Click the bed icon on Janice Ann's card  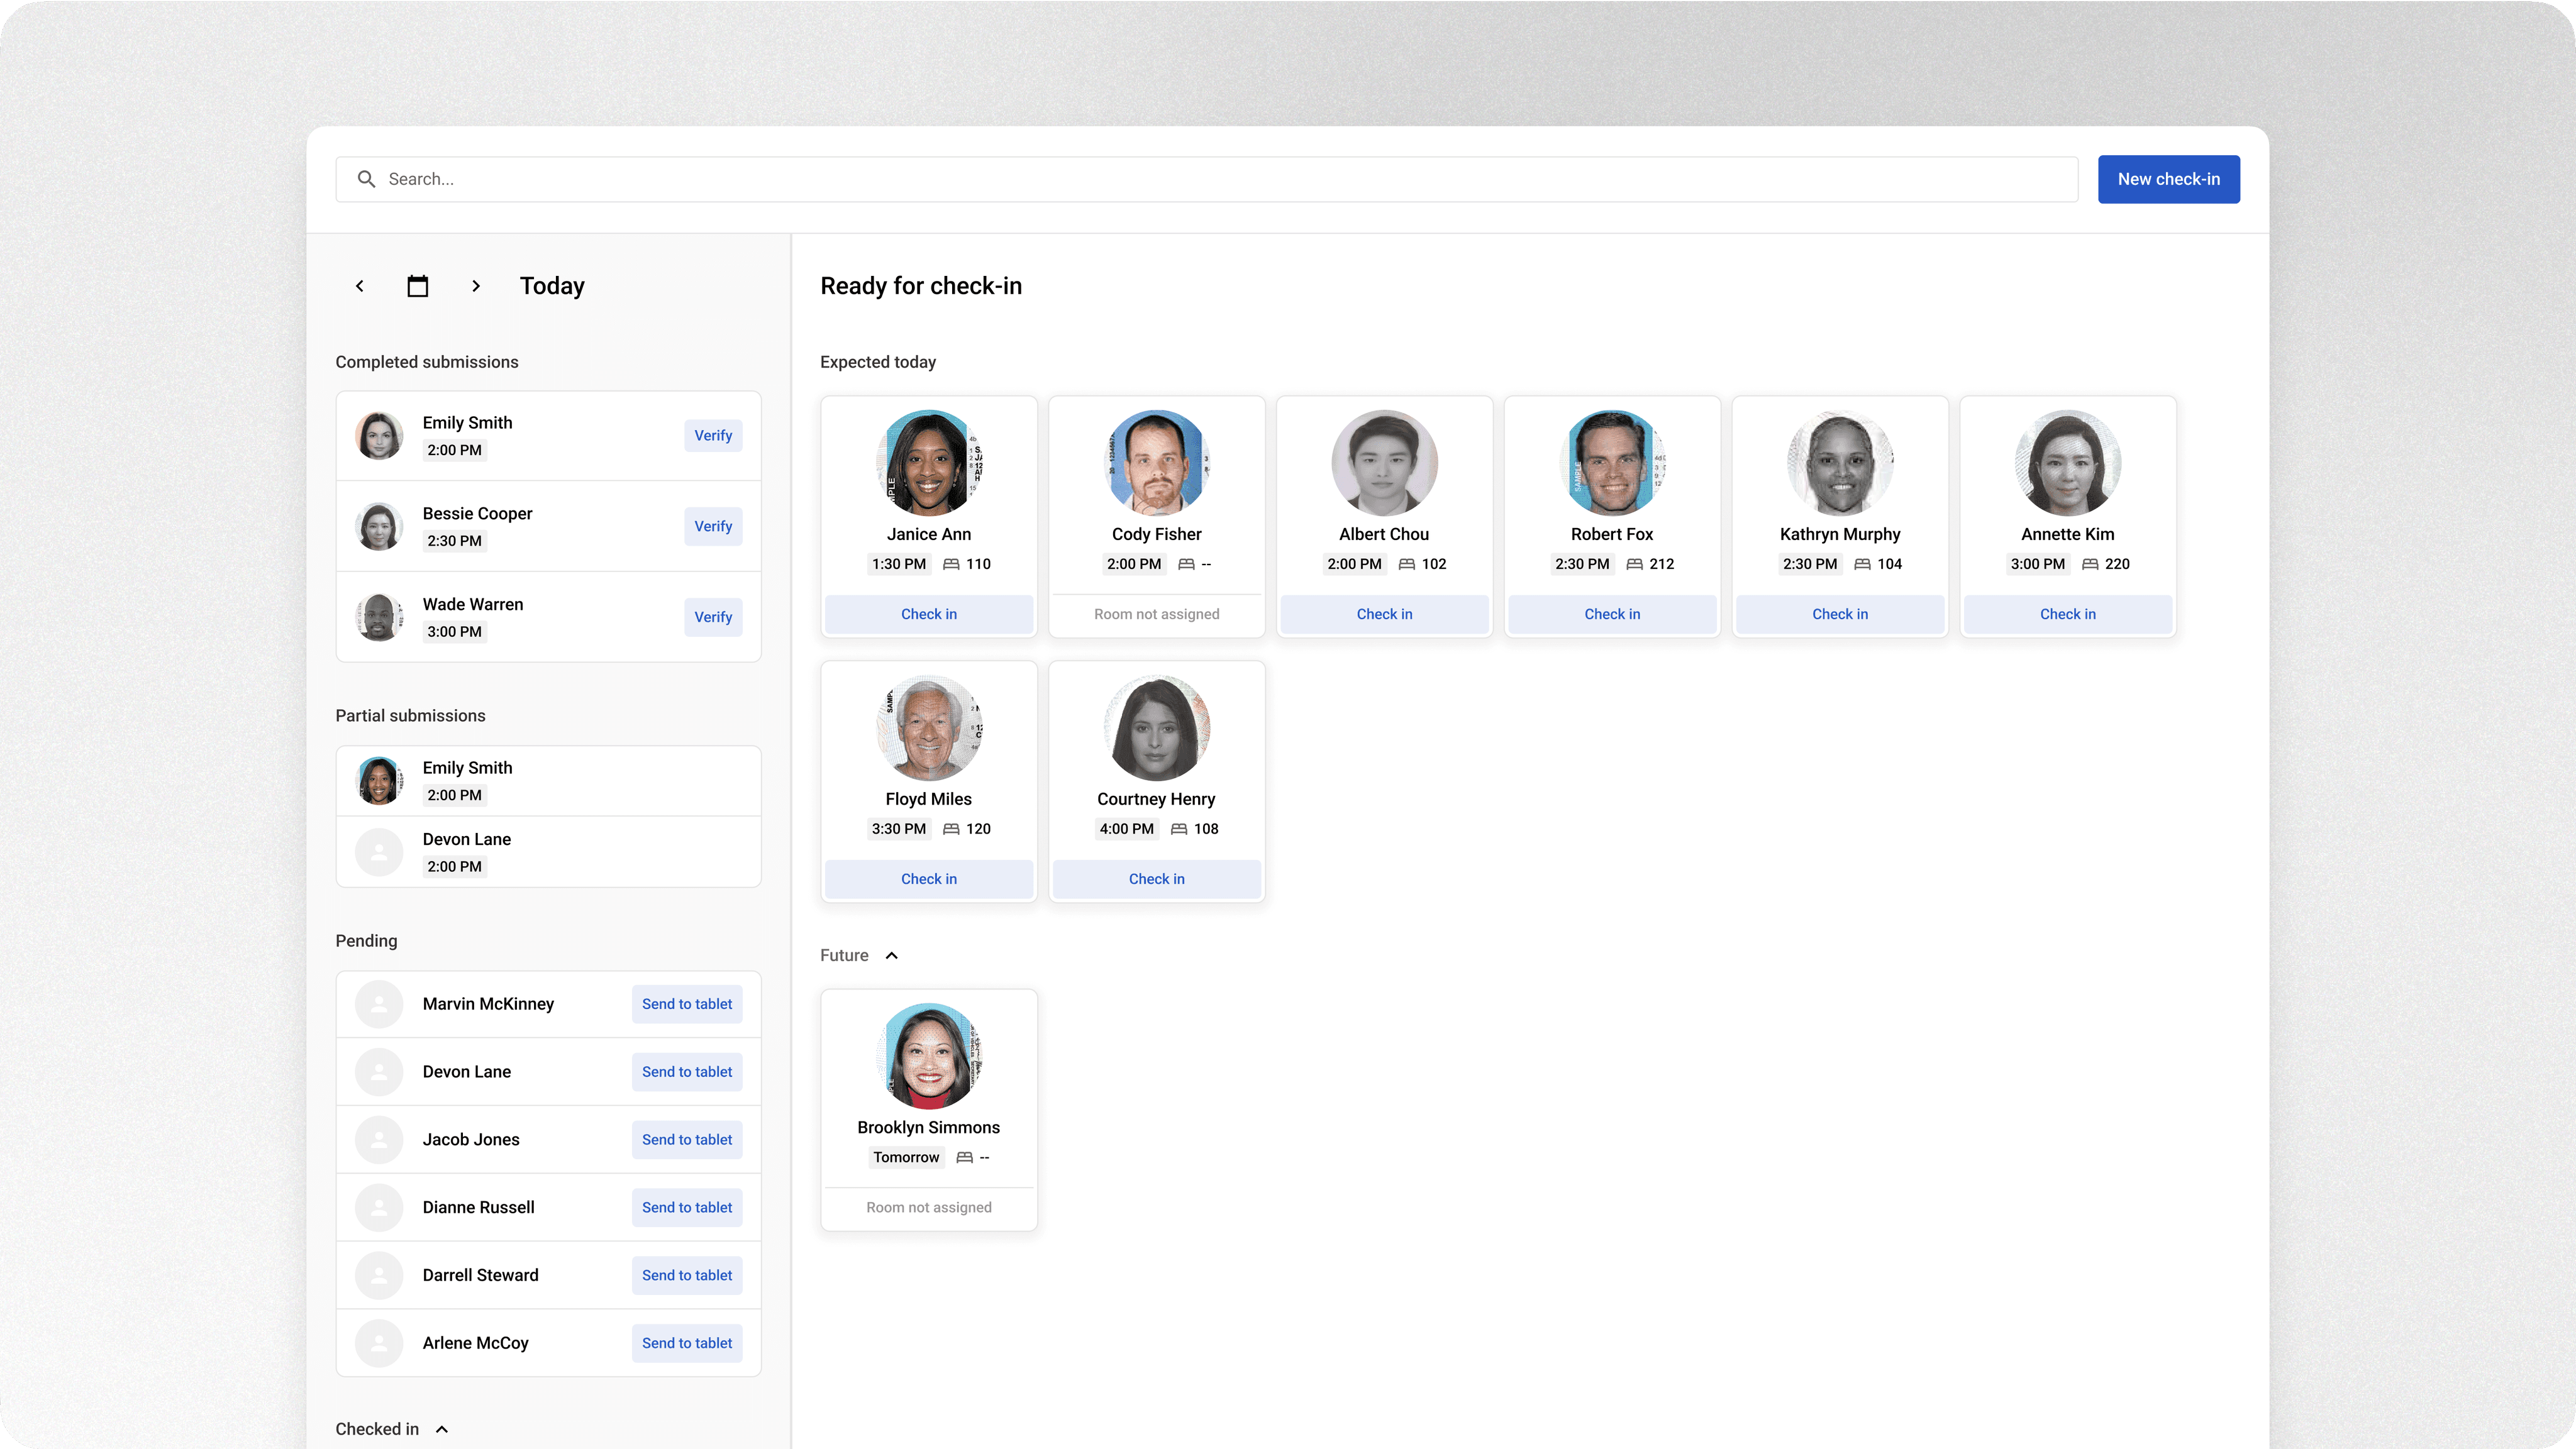click(951, 564)
